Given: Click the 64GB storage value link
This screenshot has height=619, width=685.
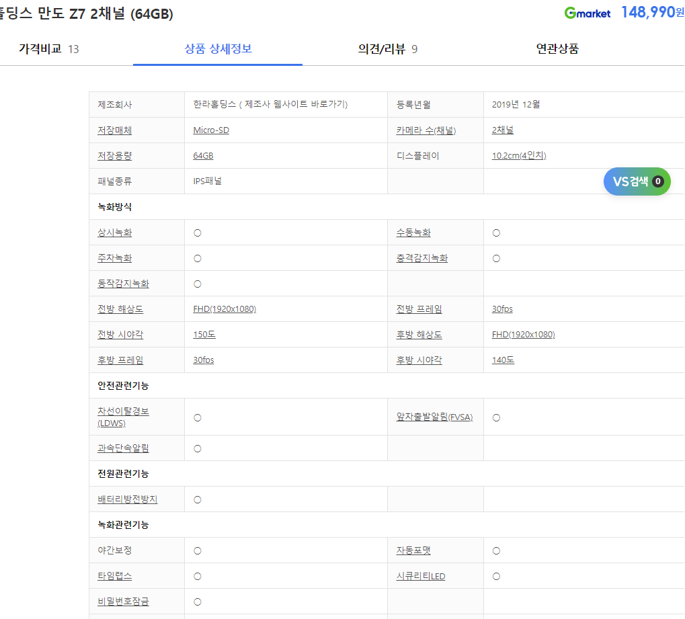Looking at the screenshot, I should click(203, 155).
